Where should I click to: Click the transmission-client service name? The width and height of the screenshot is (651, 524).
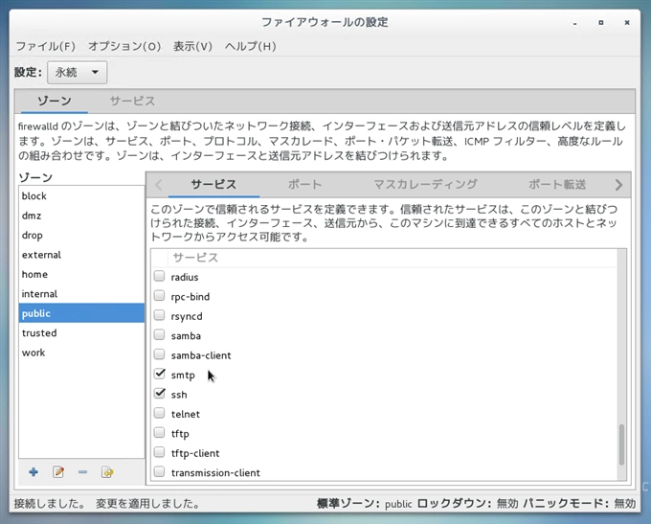(215, 472)
